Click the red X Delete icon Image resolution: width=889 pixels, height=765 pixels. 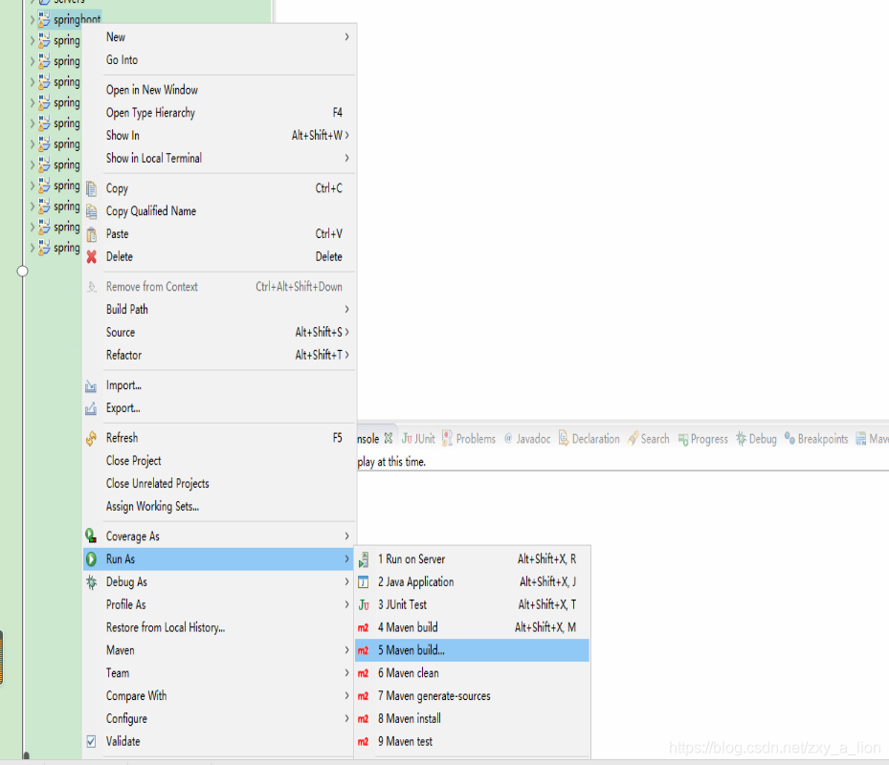pos(91,256)
